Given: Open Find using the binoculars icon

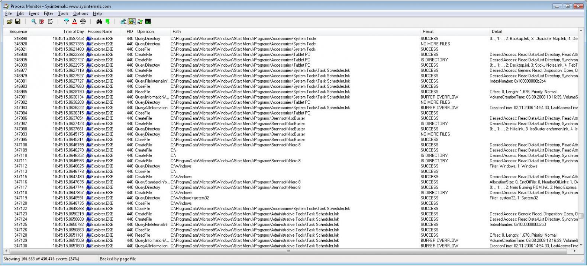Looking at the screenshot, I should point(99,22).
